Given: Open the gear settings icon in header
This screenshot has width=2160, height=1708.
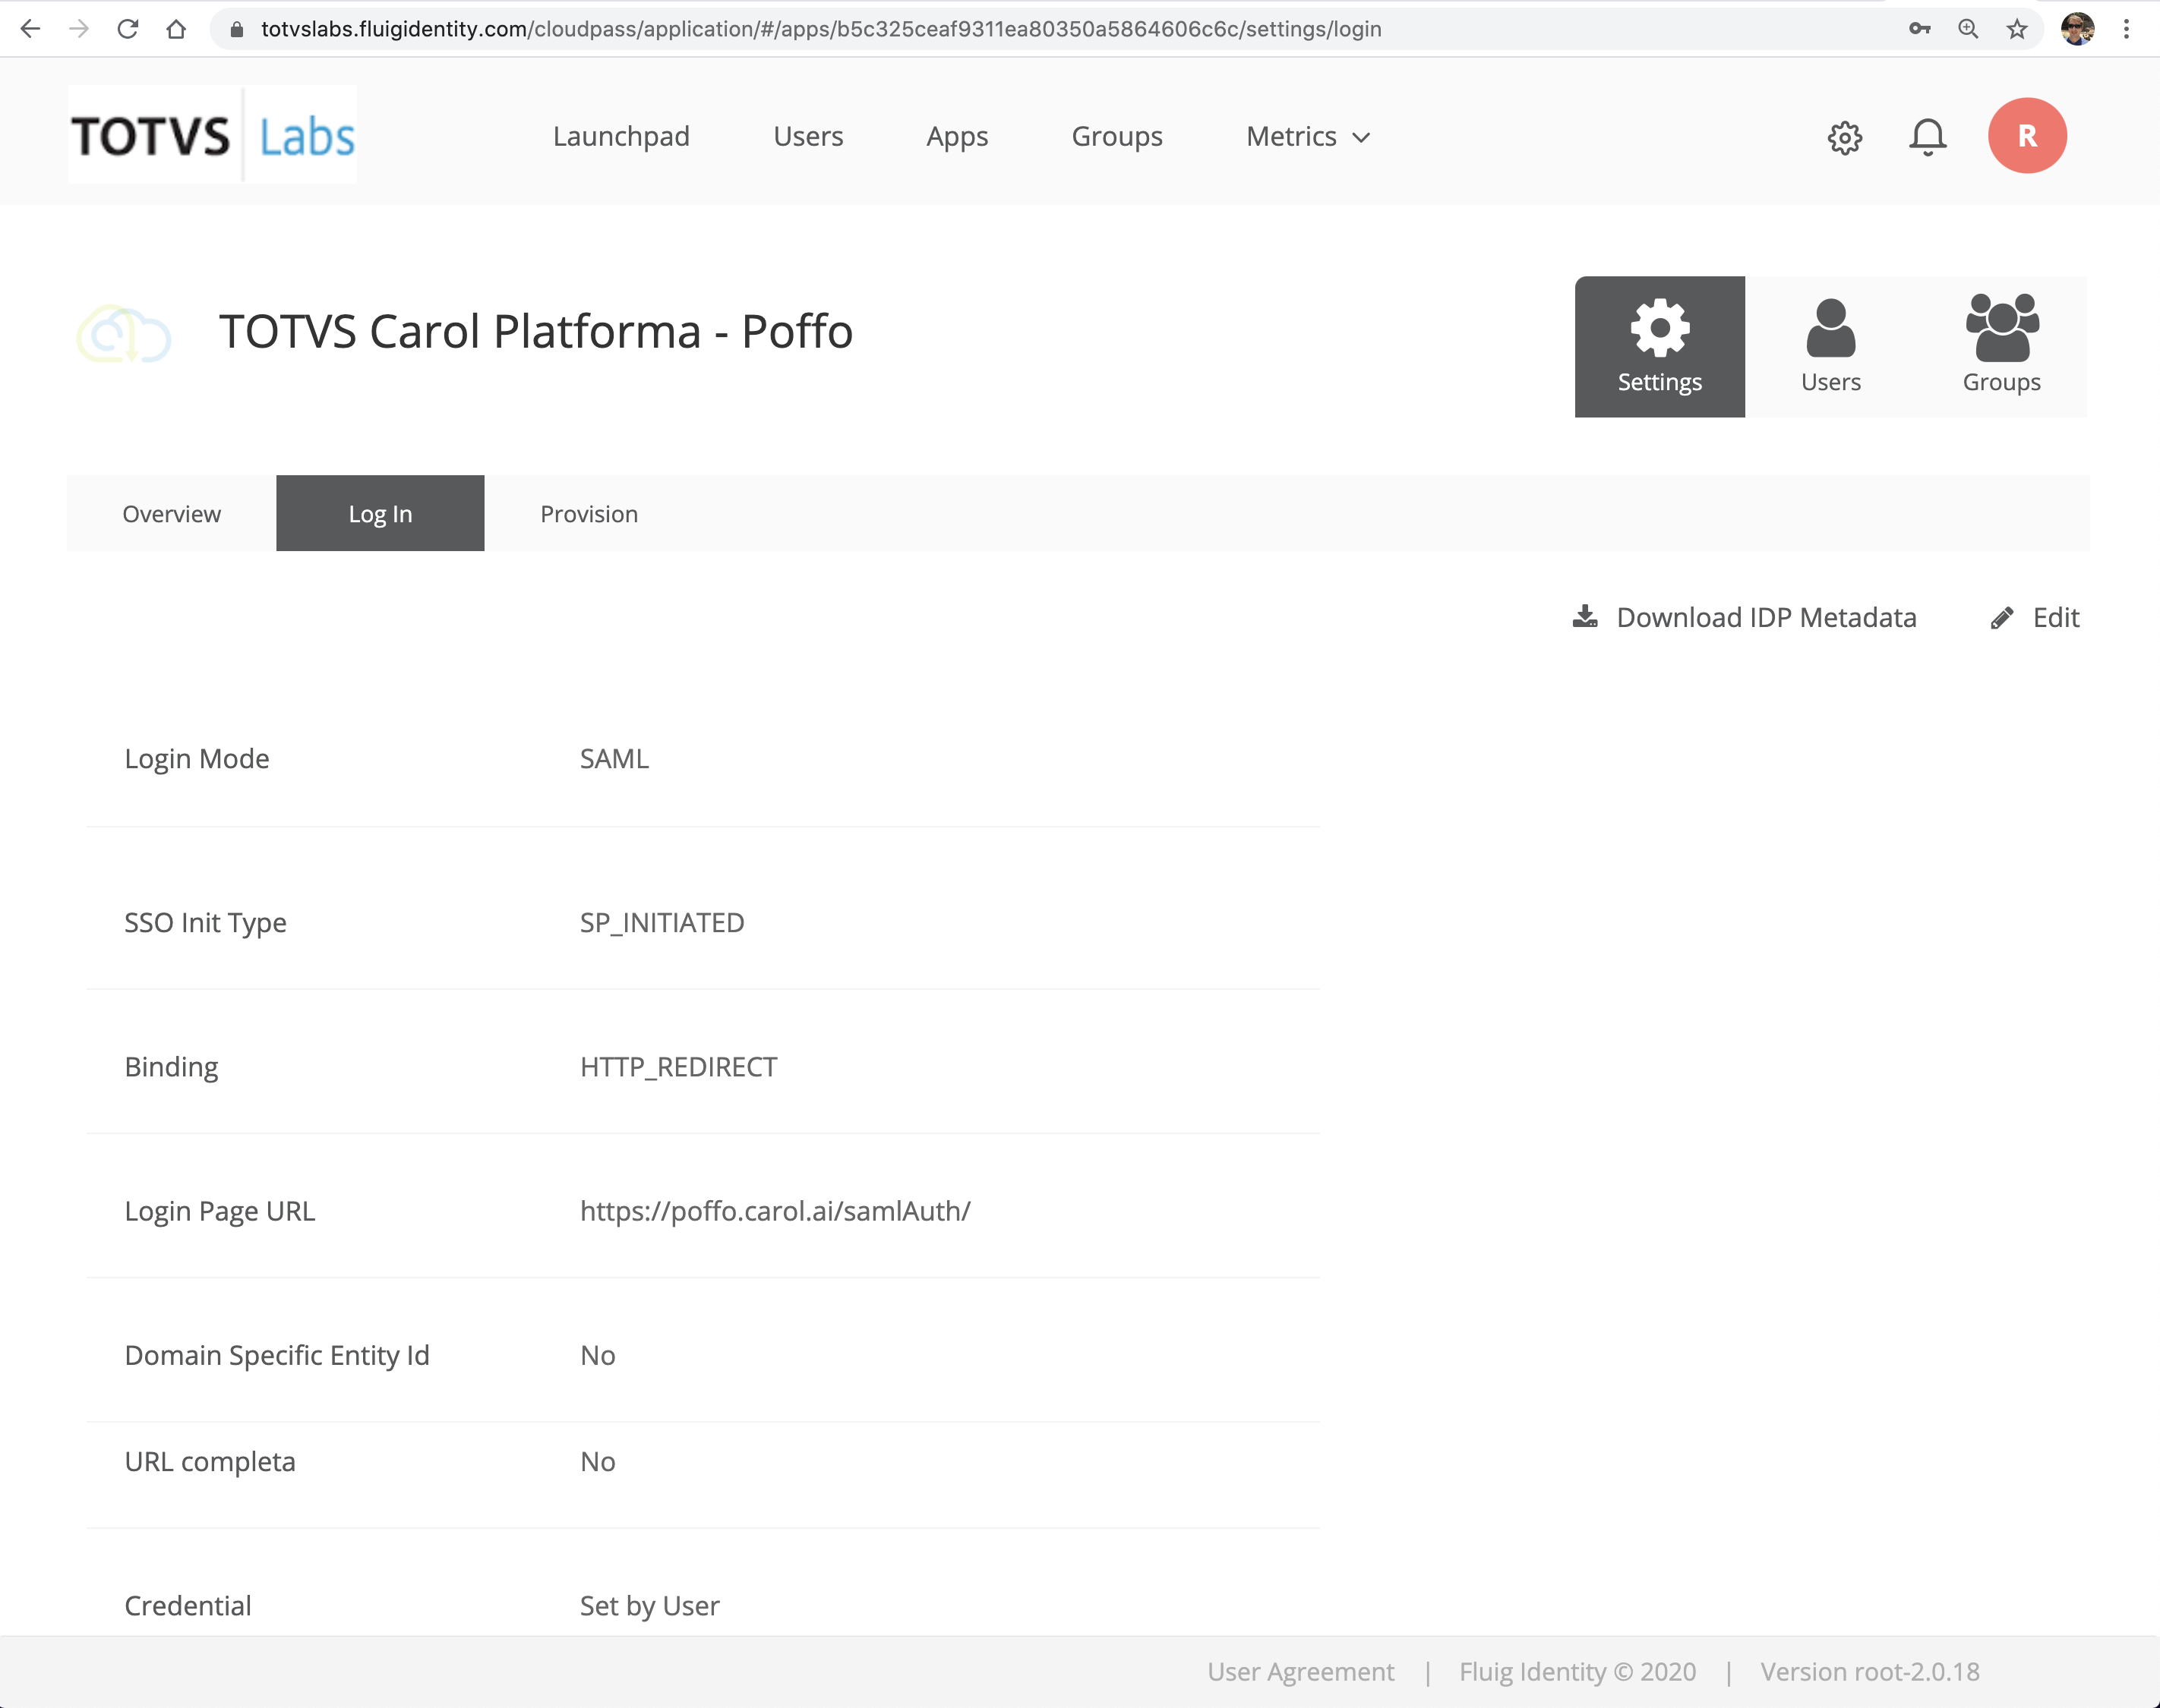Looking at the screenshot, I should coord(1844,137).
